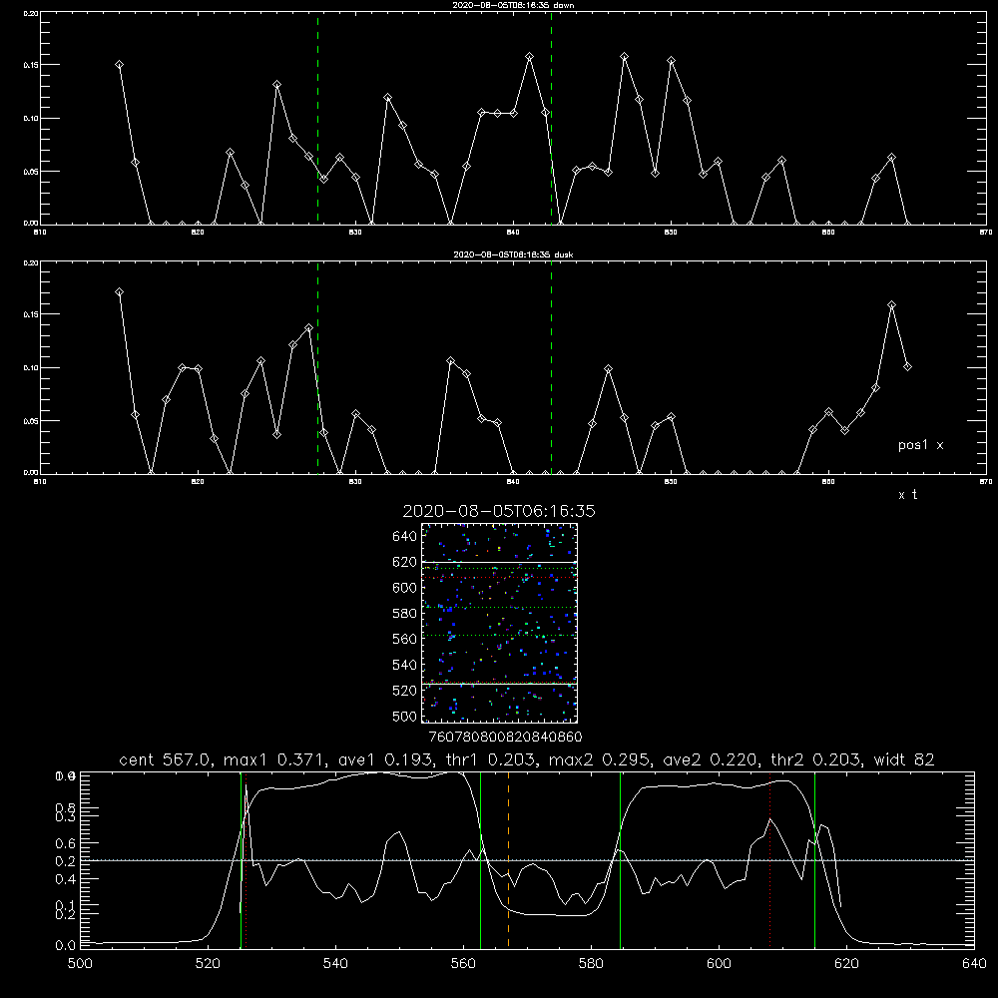This screenshot has height=998, width=998.
Task: Click y-axis label 0.6 of the bottom plot
Action: click(x=66, y=843)
